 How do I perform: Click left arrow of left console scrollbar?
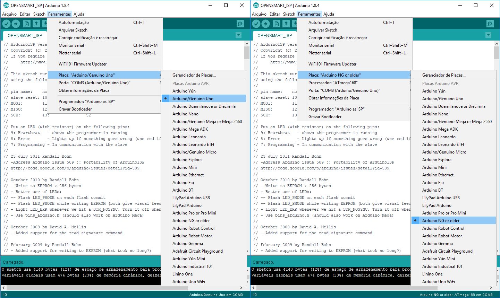point(3,288)
